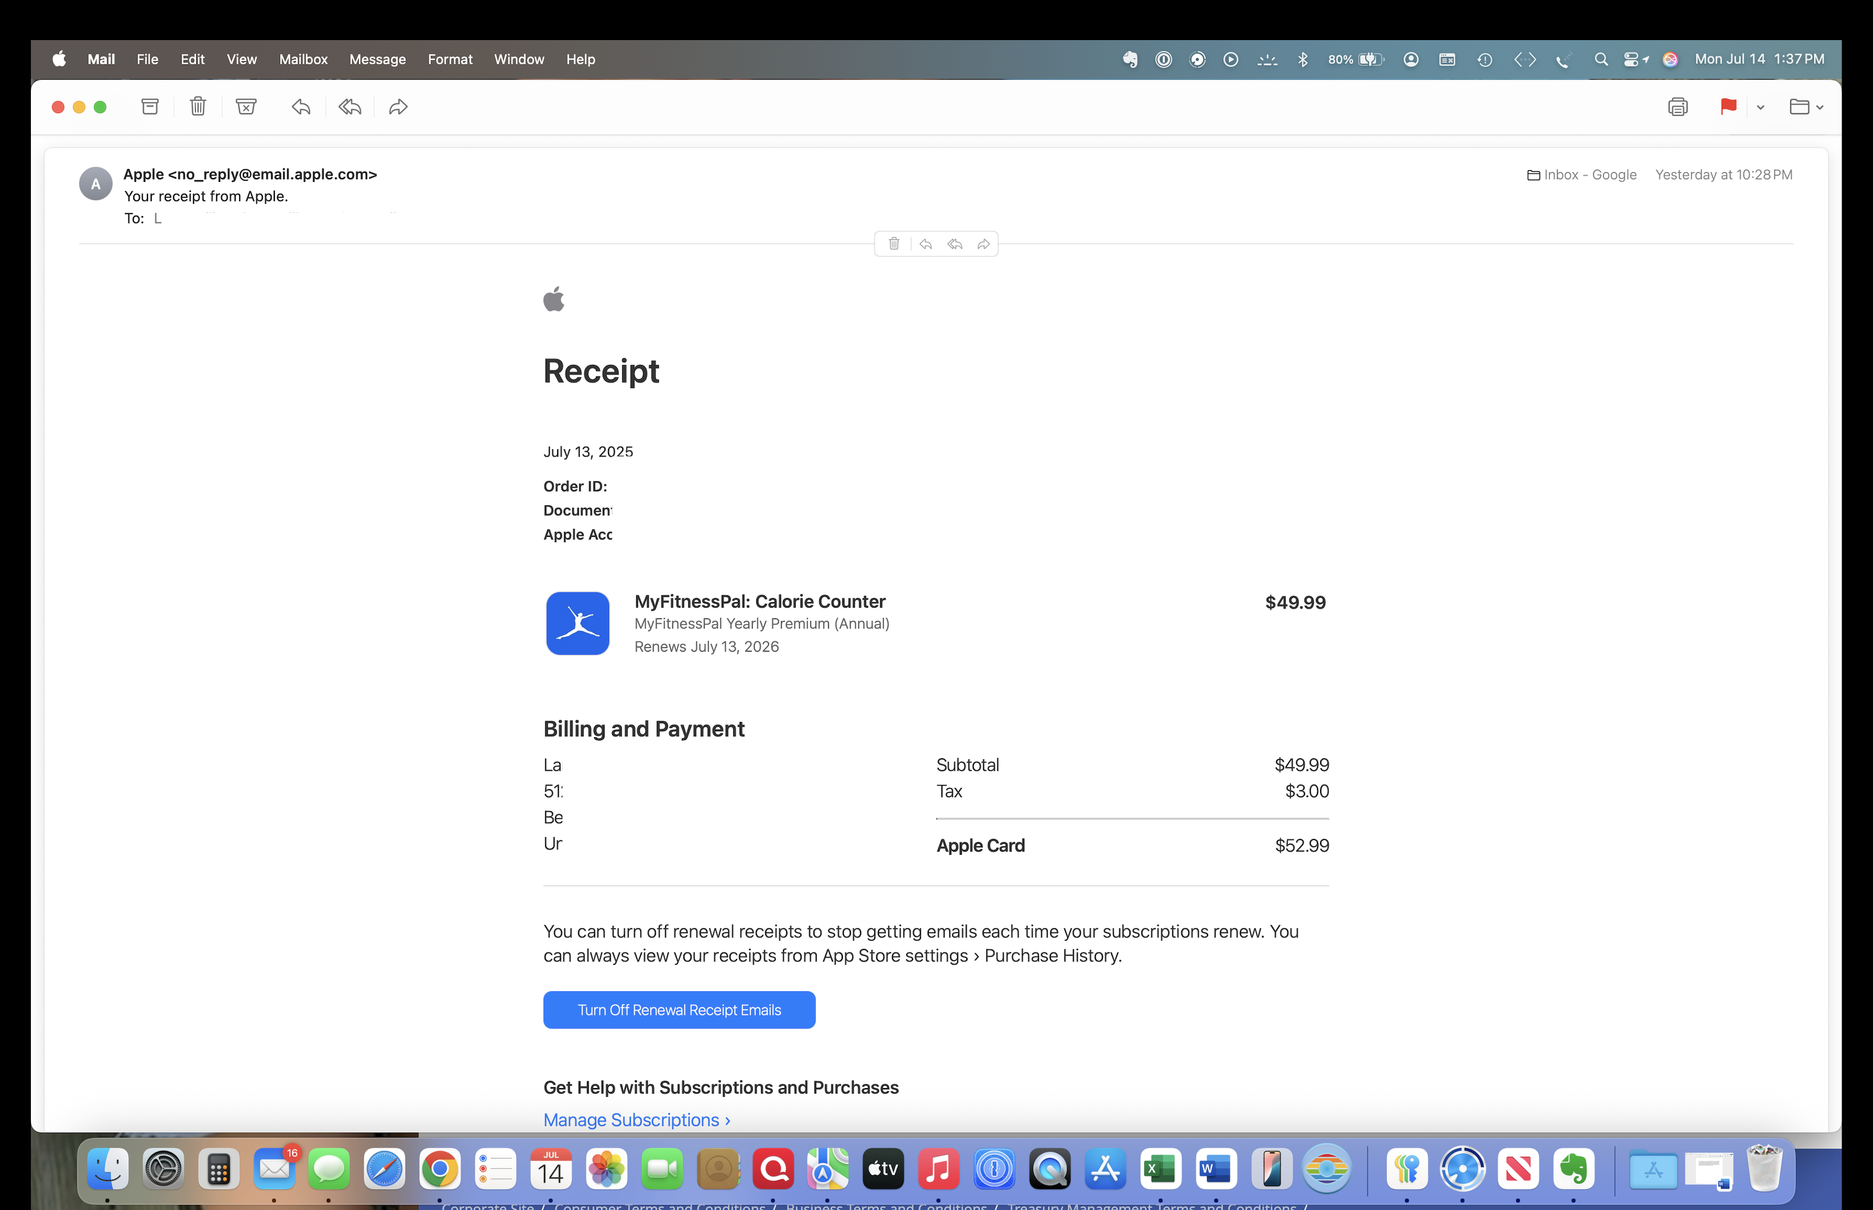Move message to Junk with toolbar icon
The image size is (1873, 1210).
246,107
